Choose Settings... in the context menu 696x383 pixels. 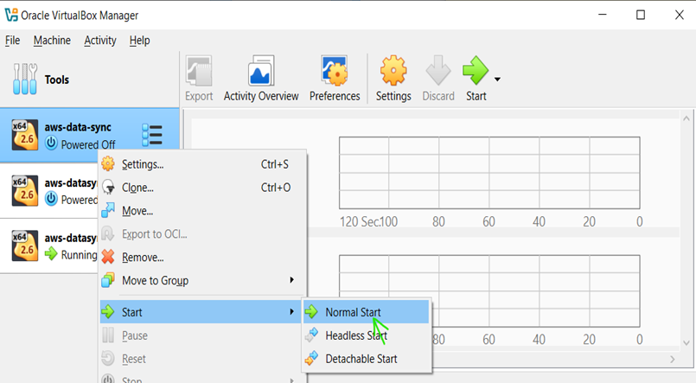point(202,164)
